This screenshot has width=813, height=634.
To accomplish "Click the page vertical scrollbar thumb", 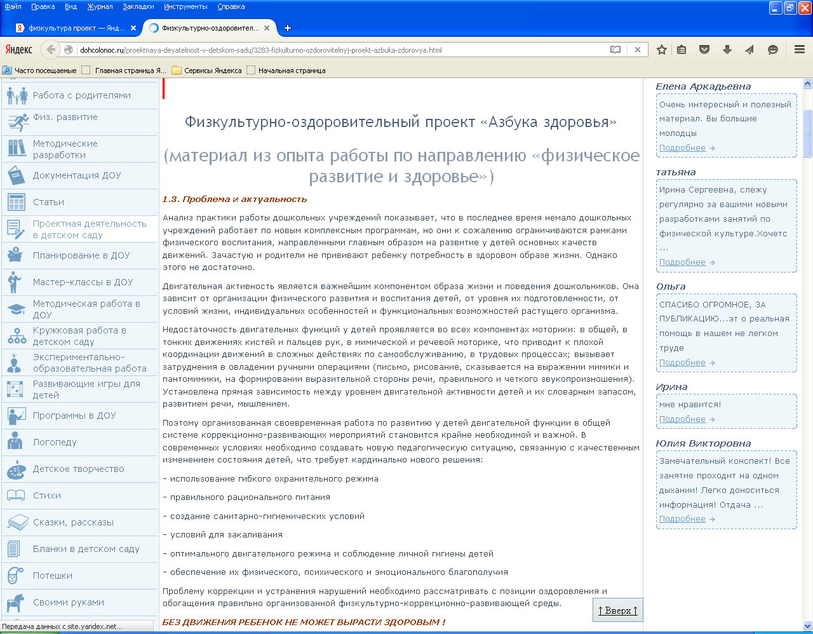I will (808, 133).
